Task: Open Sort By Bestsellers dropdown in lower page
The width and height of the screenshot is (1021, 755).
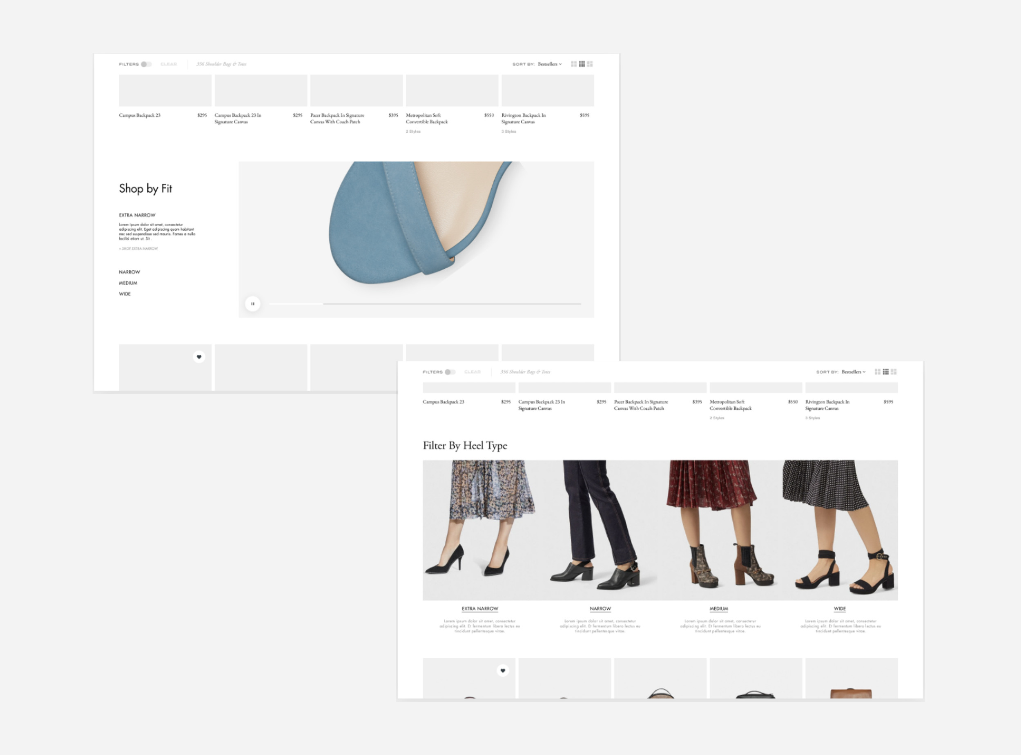Action: pyautogui.click(x=853, y=372)
